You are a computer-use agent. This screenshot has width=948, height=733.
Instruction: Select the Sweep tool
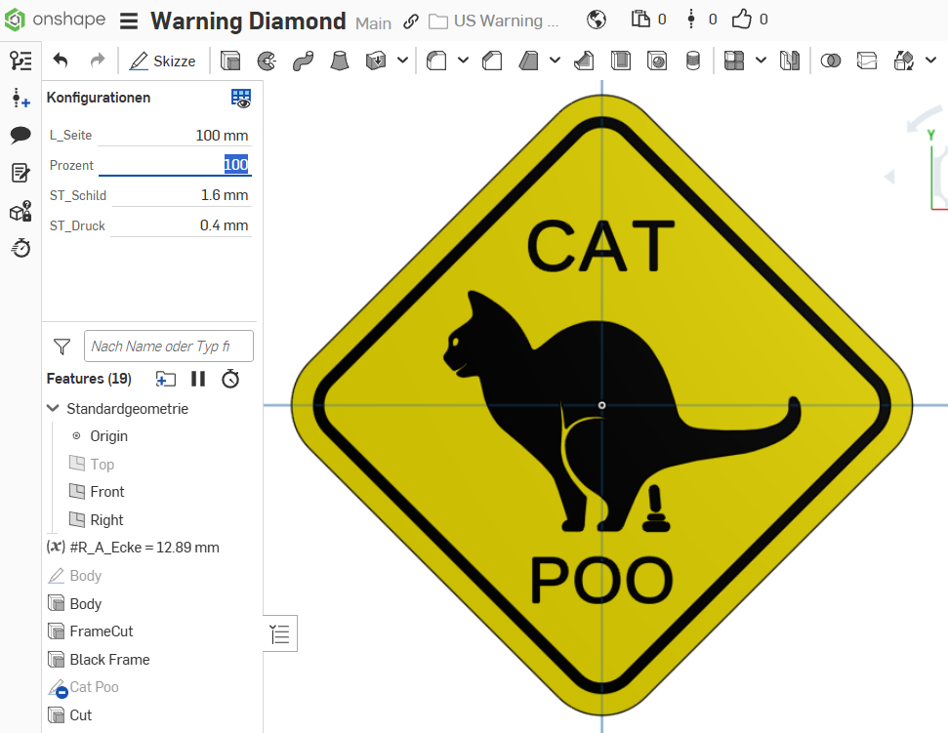click(x=303, y=61)
